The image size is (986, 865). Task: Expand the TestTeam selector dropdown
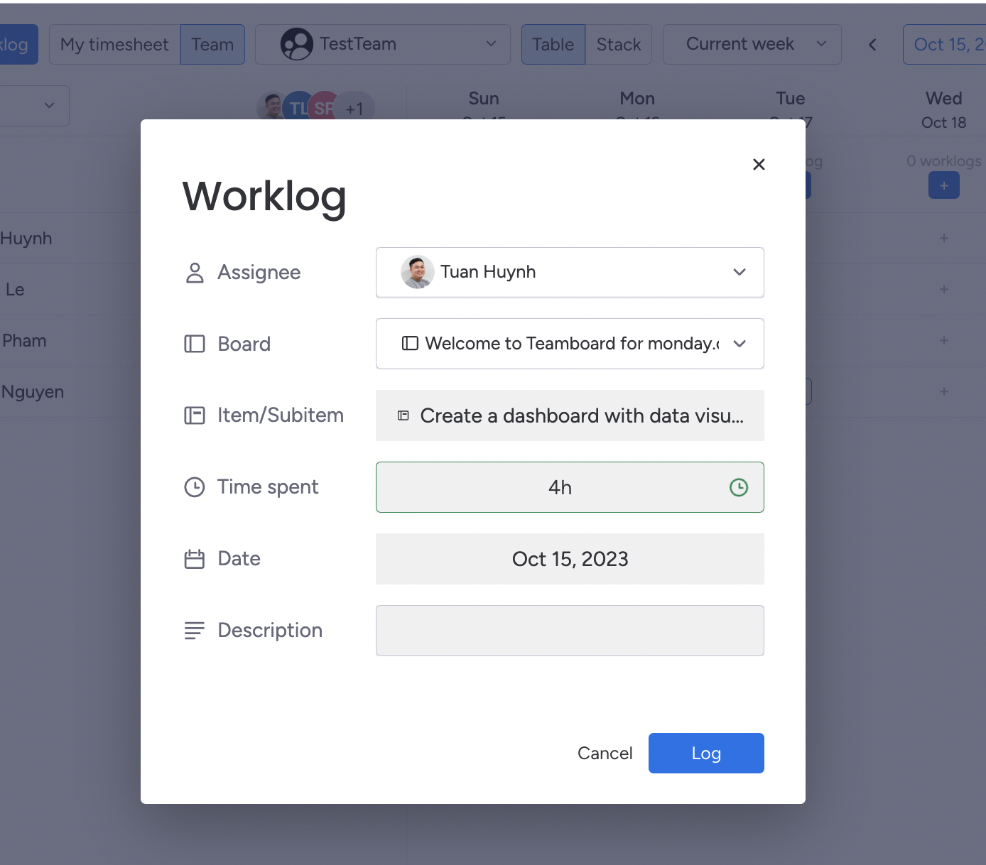[x=490, y=44]
